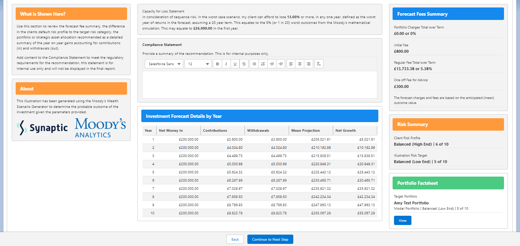
Task: Toggle bold formatting in the Compliance Statement
Action: [217, 64]
